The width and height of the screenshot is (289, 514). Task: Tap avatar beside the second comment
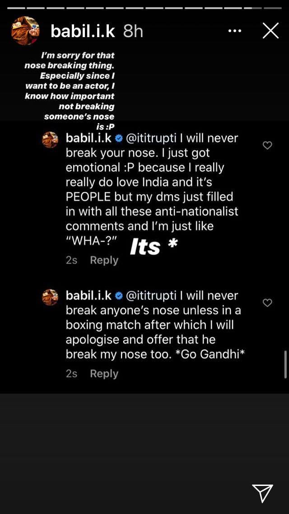pos(50,297)
